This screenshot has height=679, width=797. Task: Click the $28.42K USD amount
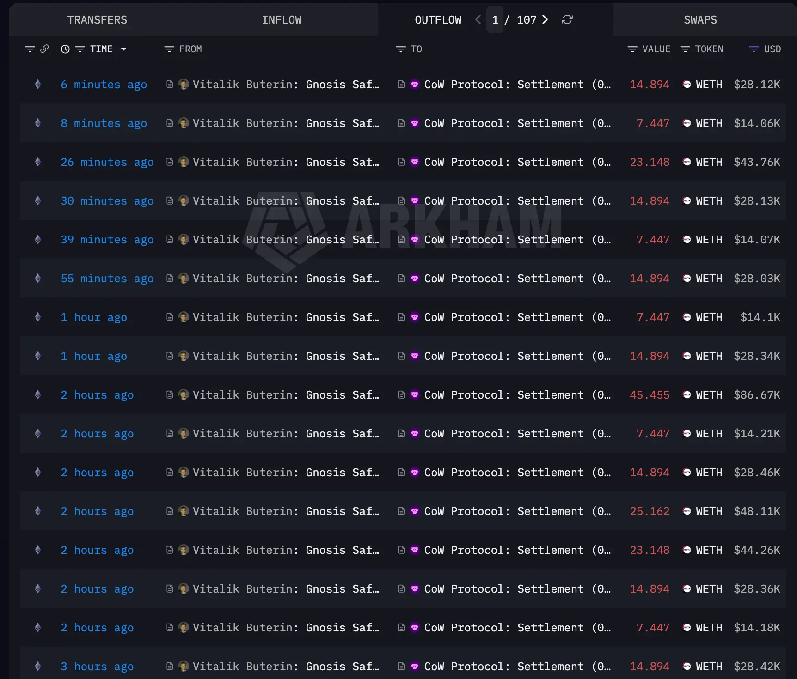pos(757,667)
